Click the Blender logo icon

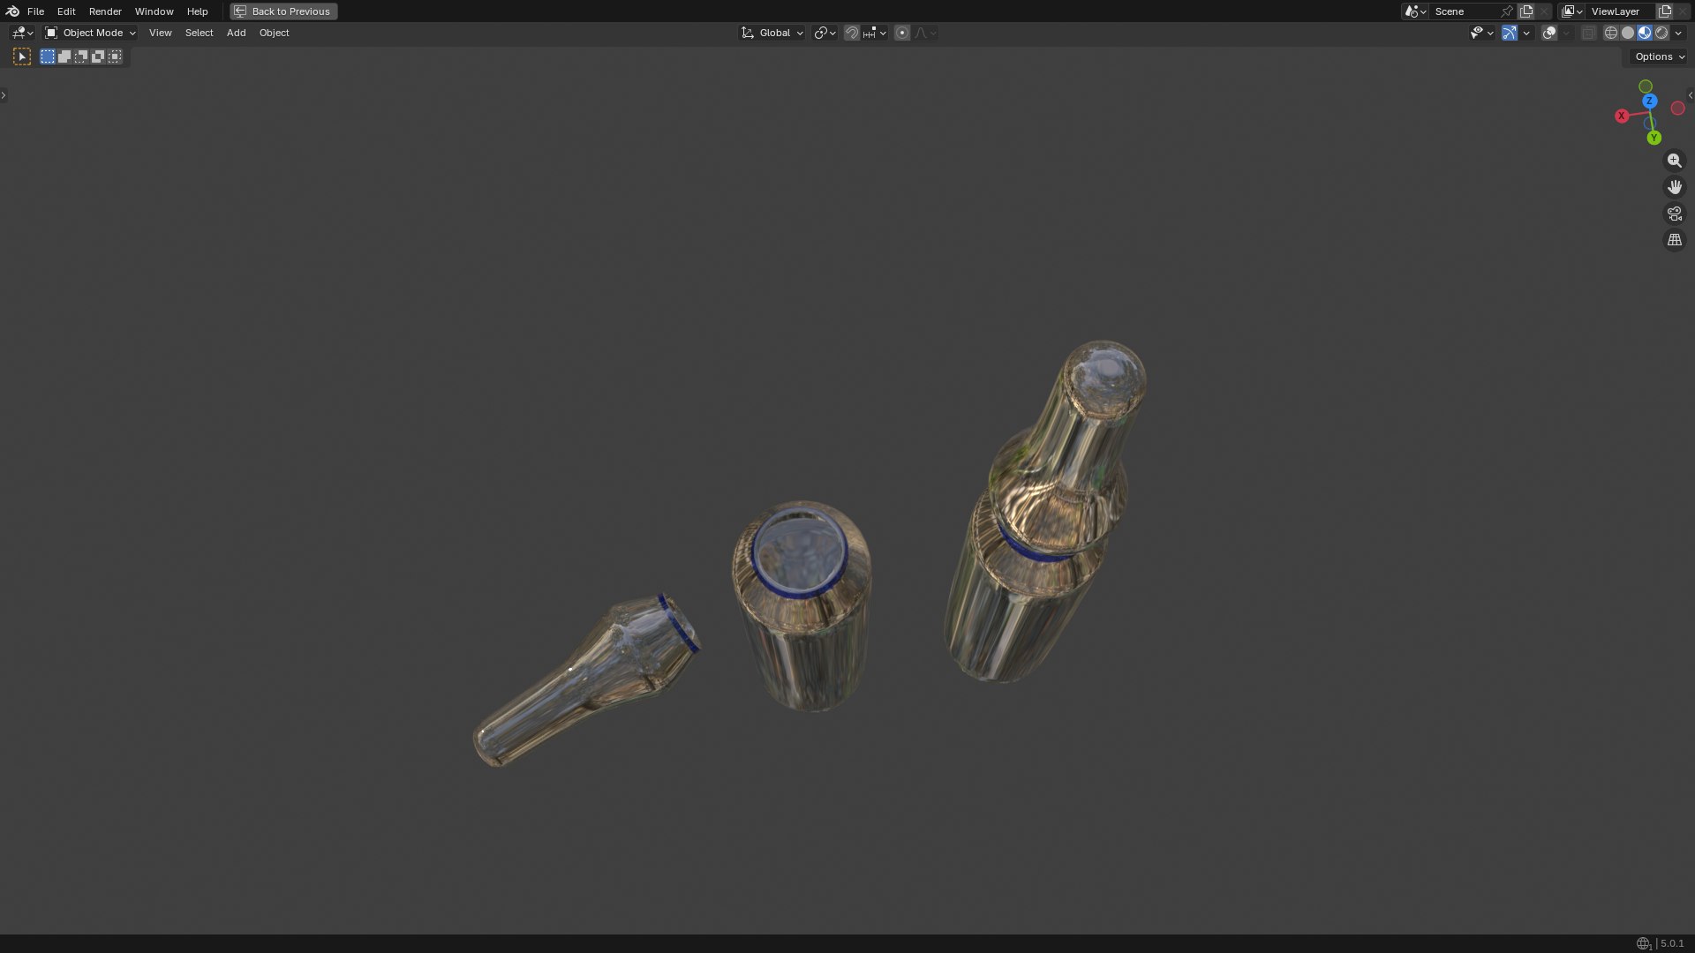12,11
